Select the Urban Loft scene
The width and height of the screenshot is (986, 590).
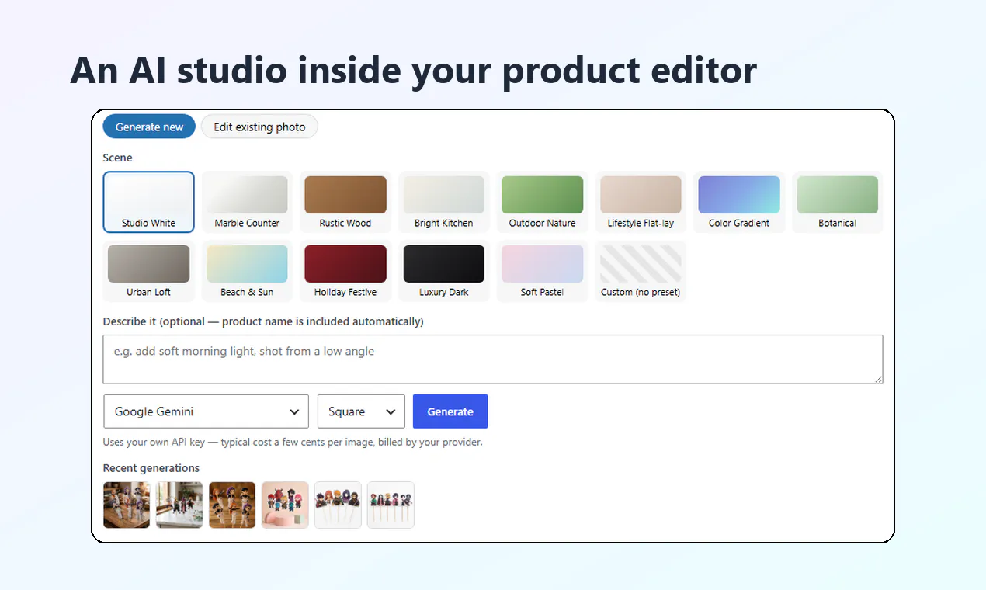[148, 271]
